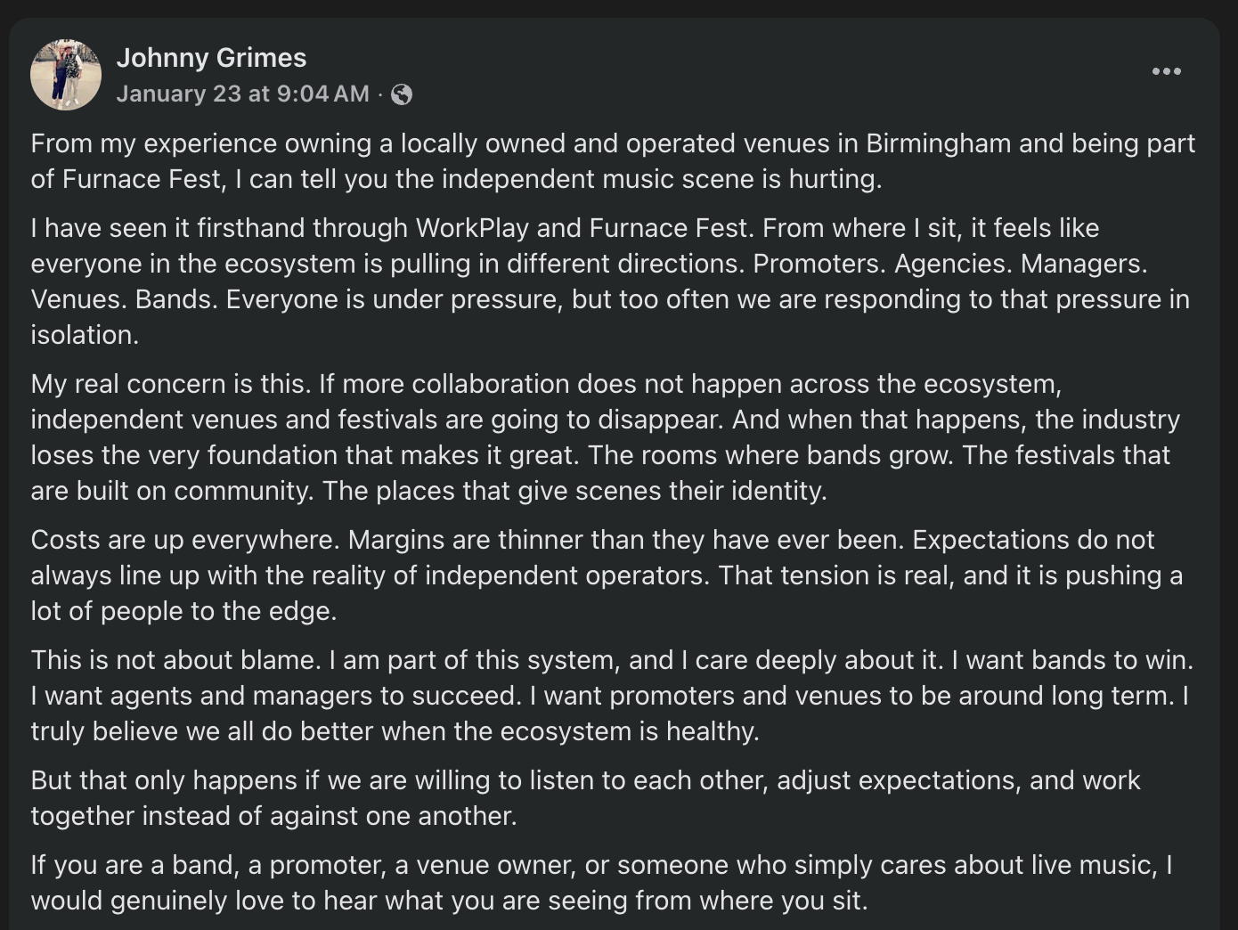Click the word 'Birmingham' in the first paragraph
This screenshot has width=1238, height=930.
939,143
